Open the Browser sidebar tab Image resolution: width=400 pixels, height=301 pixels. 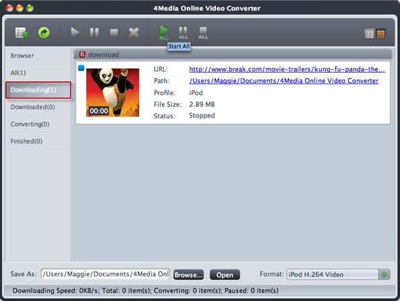point(38,56)
